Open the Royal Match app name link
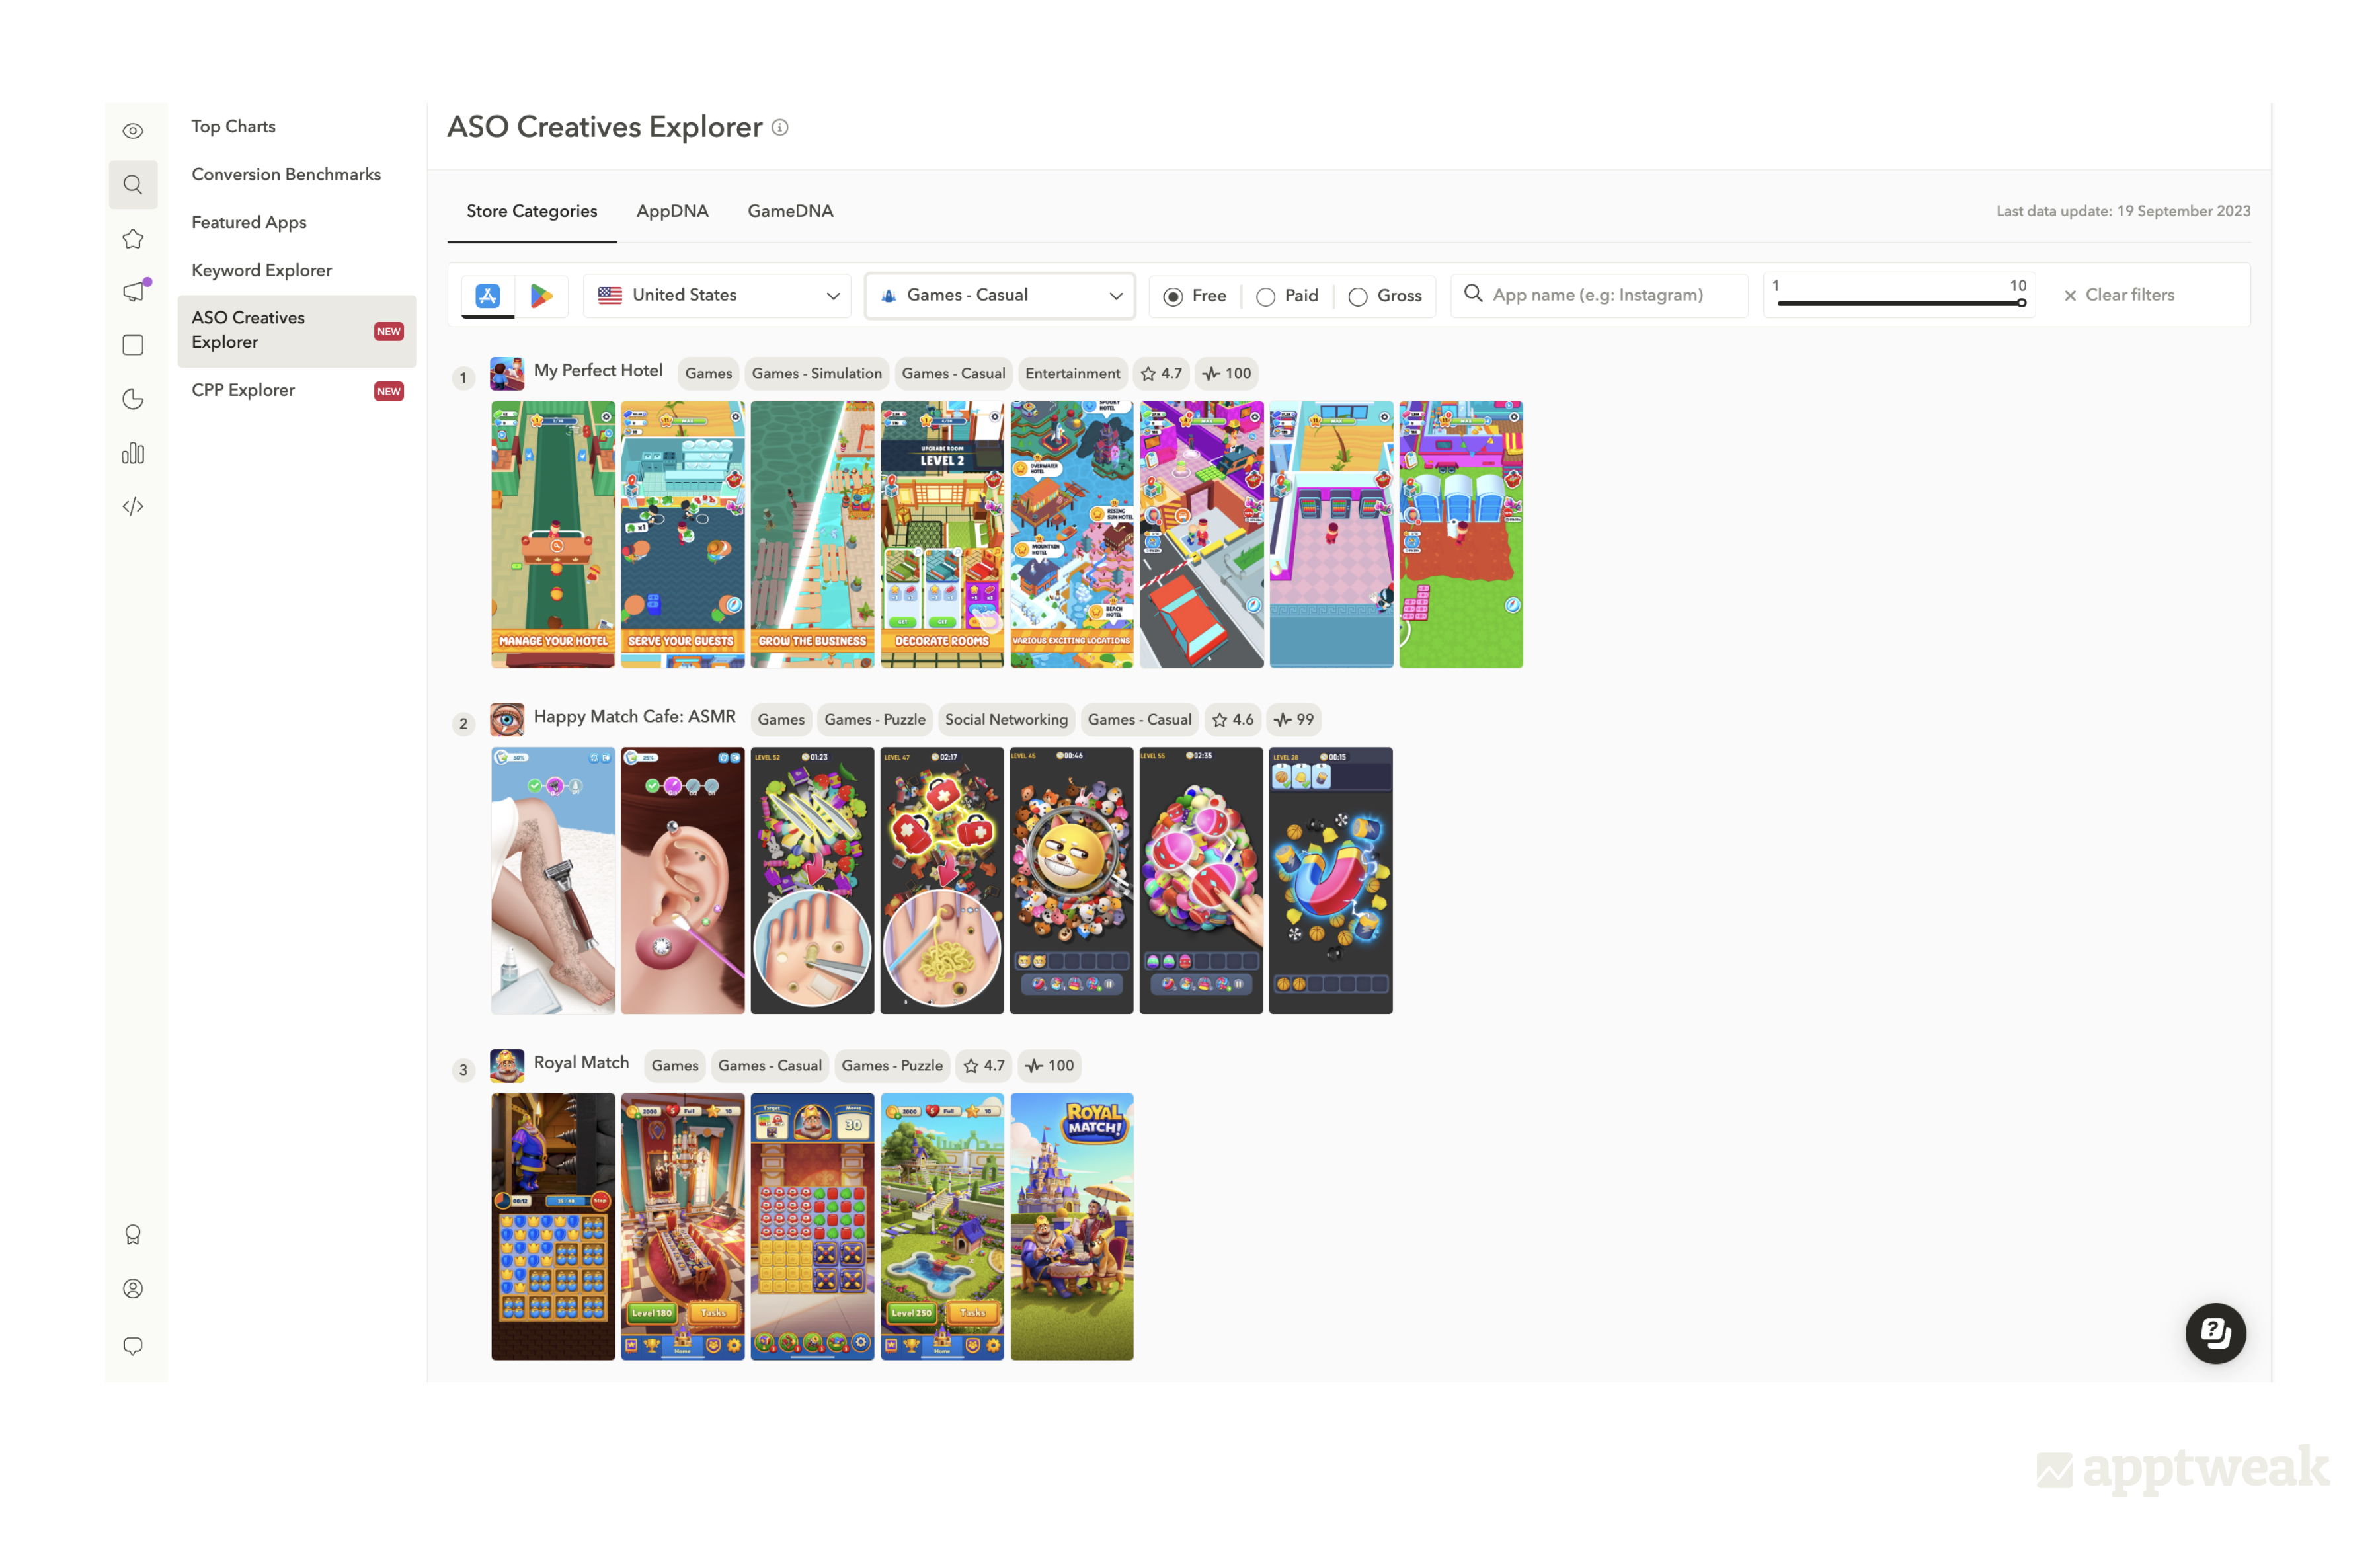 (582, 1062)
